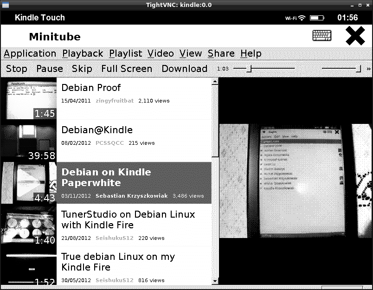The width and height of the screenshot is (373, 290).
Task: Click 'Debian on Kindle Paperwhite' title
Action: point(106,177)
